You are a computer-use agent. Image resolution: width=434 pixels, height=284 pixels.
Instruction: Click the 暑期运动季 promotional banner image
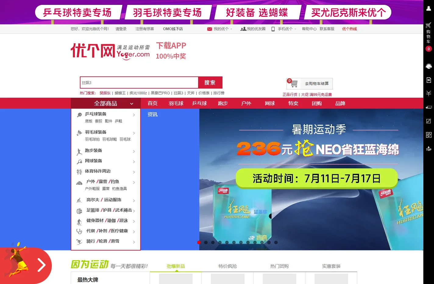pos(311,179)
